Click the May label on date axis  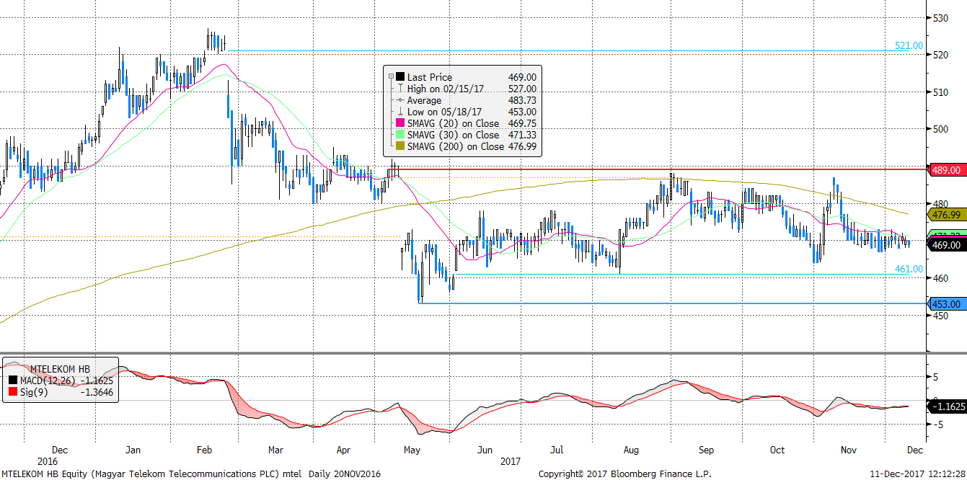pos(412,450)
